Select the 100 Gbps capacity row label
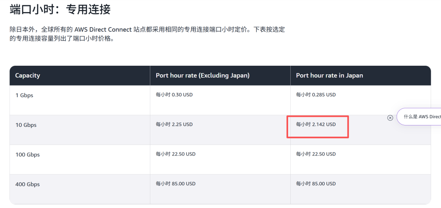 [28, 155]
